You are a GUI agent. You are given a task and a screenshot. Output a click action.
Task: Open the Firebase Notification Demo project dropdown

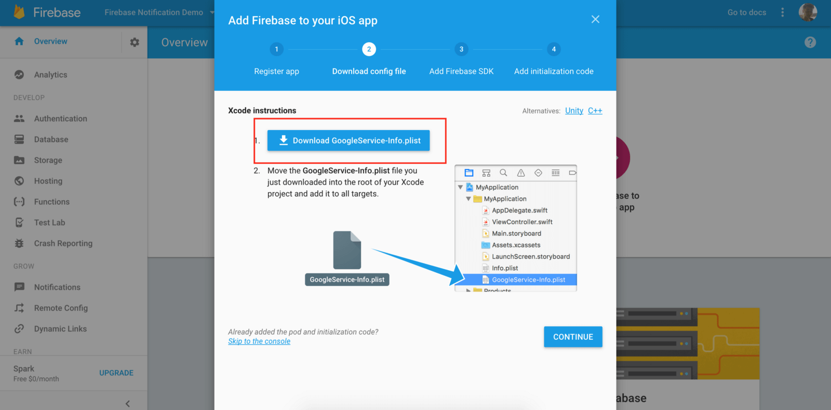(x=159, y=12)
